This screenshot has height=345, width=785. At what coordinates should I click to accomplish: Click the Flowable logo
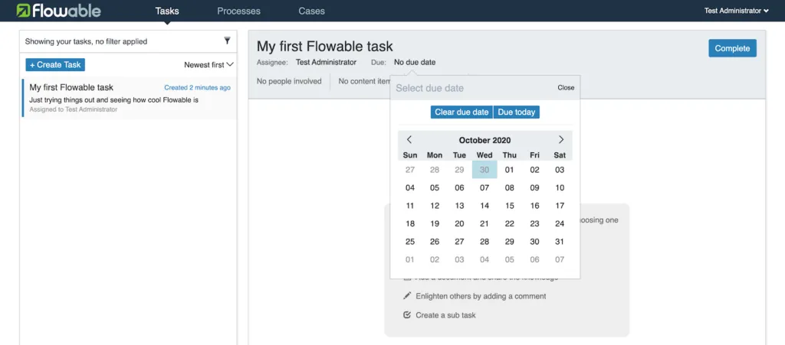point(58,11)
